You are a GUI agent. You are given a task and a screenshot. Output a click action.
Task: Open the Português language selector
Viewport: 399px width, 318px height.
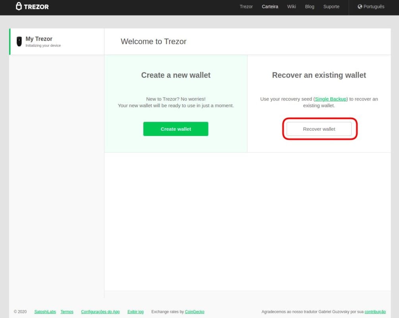[x=371, y=7]
